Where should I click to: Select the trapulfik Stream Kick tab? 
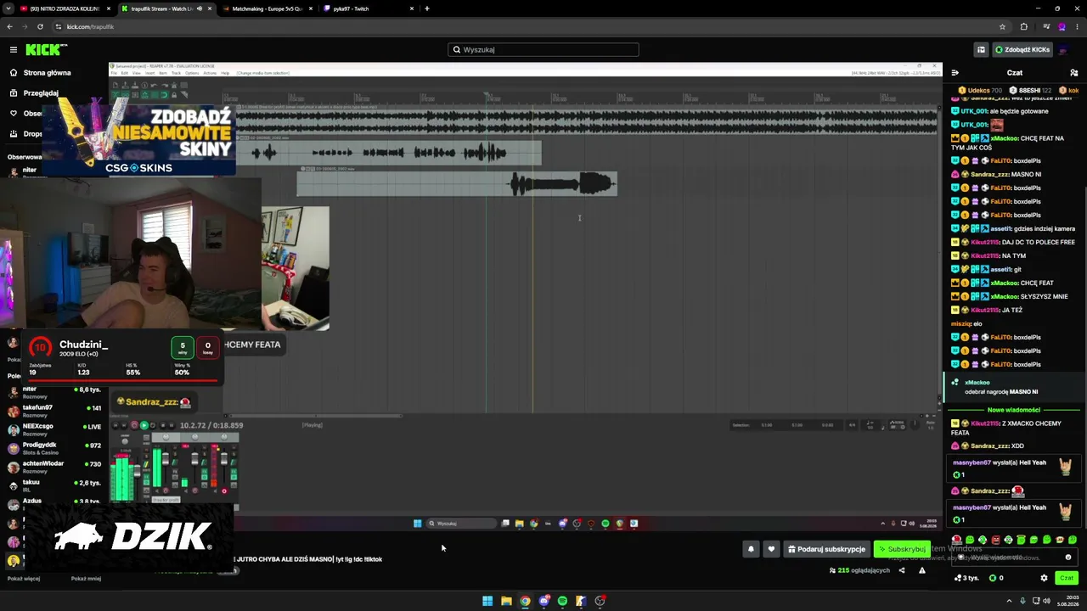165,8
